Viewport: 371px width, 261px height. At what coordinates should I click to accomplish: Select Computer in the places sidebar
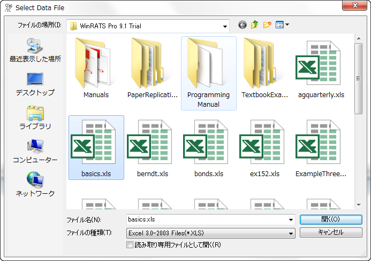click(35, 151)
